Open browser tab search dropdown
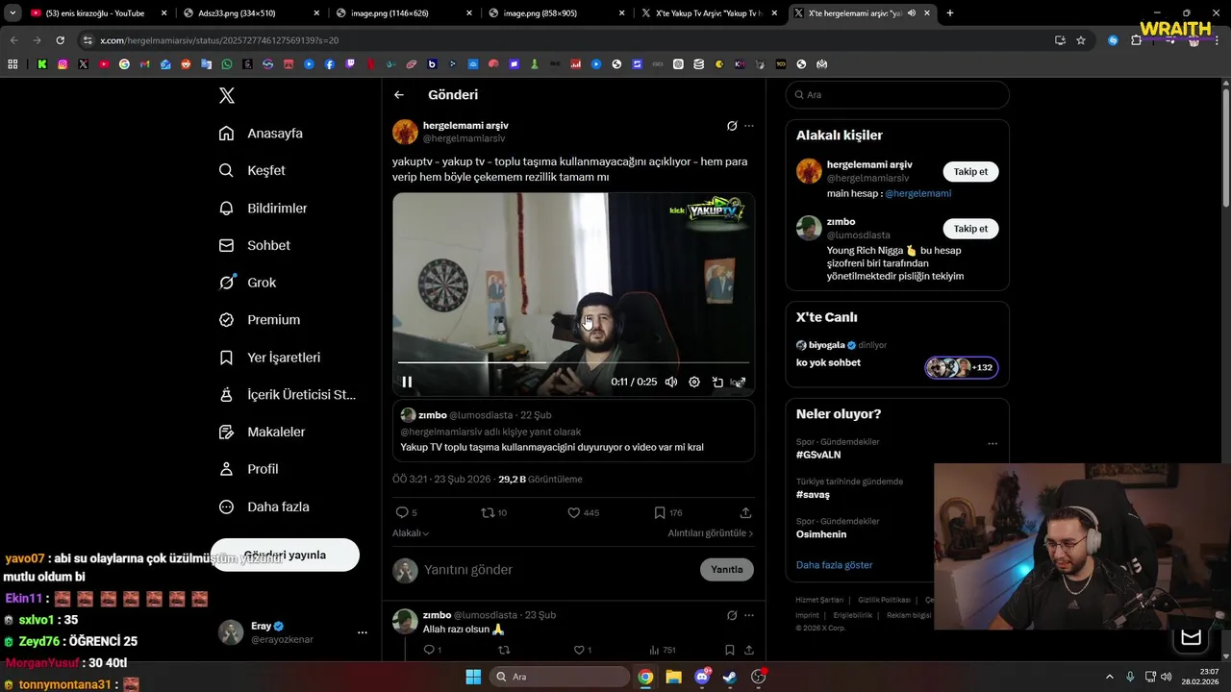The image size is (1231, 692). 12,13
